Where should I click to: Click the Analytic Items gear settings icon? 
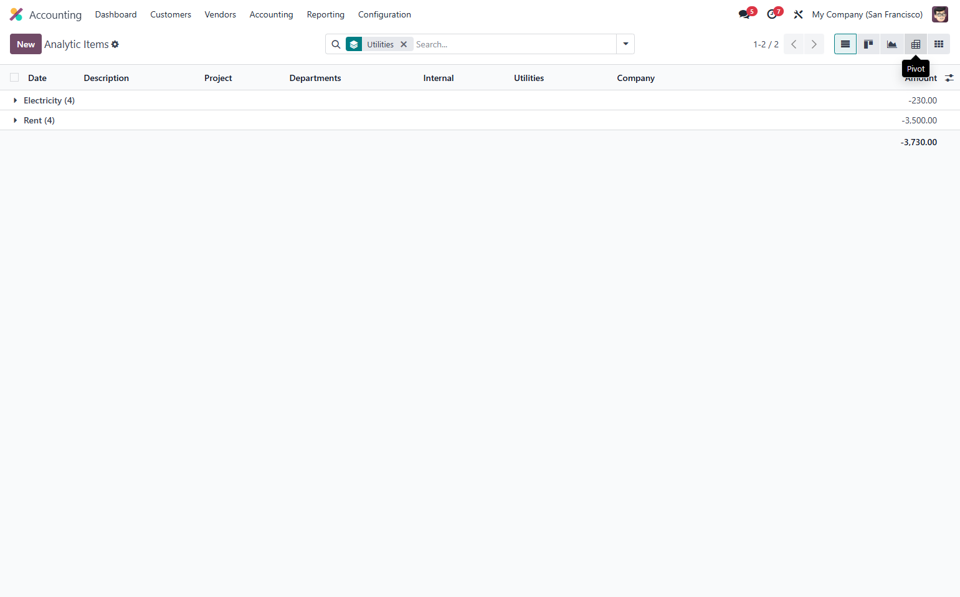(x=115, y=44)
